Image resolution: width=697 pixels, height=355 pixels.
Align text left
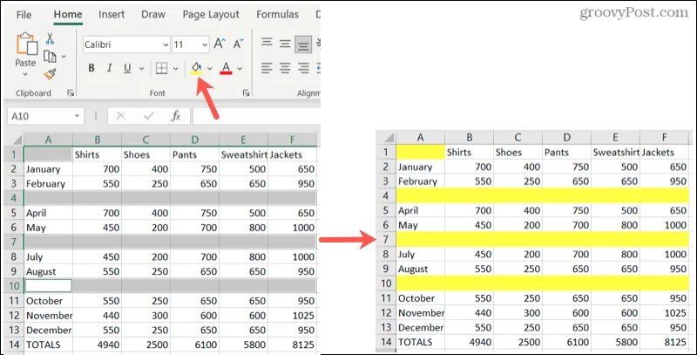pos(267,68)
